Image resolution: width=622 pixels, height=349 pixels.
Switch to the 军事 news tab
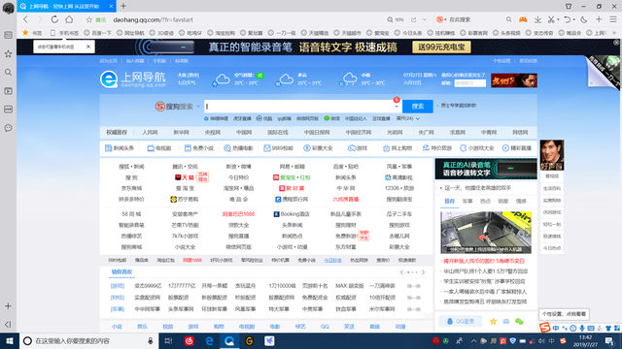point(467,201)
